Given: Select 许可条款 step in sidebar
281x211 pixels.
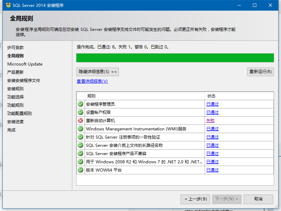Looking at the screenshot, I should click(x=15, y=48).
